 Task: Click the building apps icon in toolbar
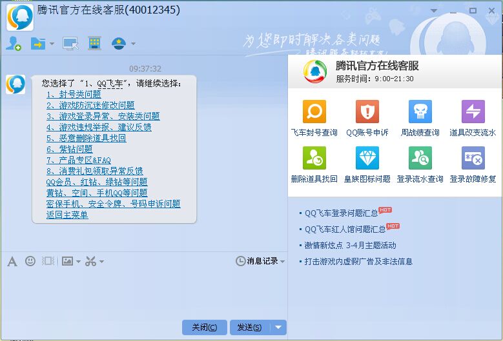[95, 43]
